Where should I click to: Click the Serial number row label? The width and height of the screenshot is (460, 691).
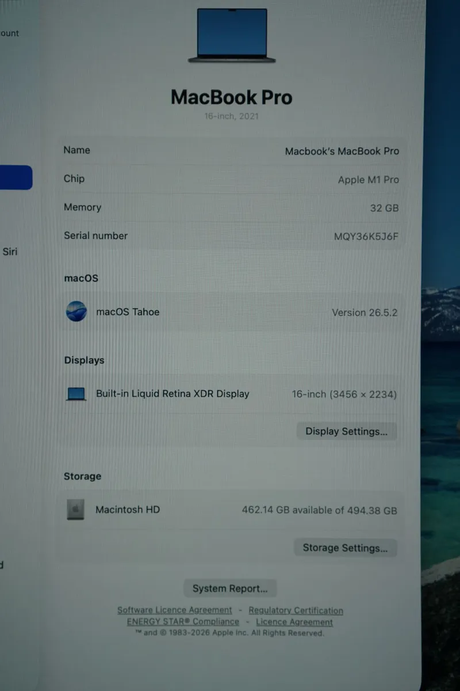[x=95, y=236]
